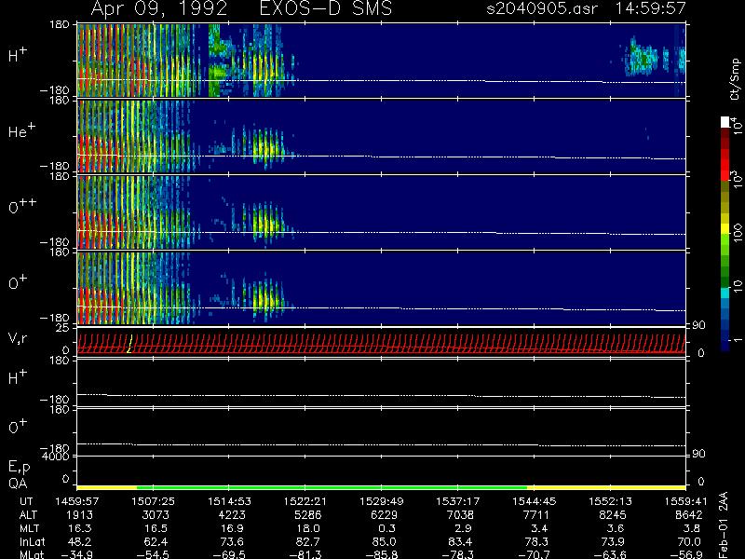
Task: Click the file name "s2040905.asr"
Action: tap(542, 8)
